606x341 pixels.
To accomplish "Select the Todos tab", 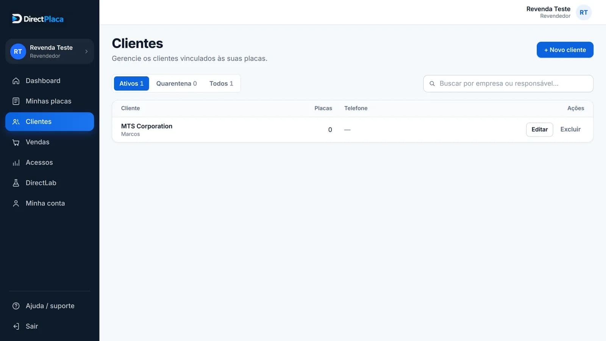I will [x=221, y=83].
